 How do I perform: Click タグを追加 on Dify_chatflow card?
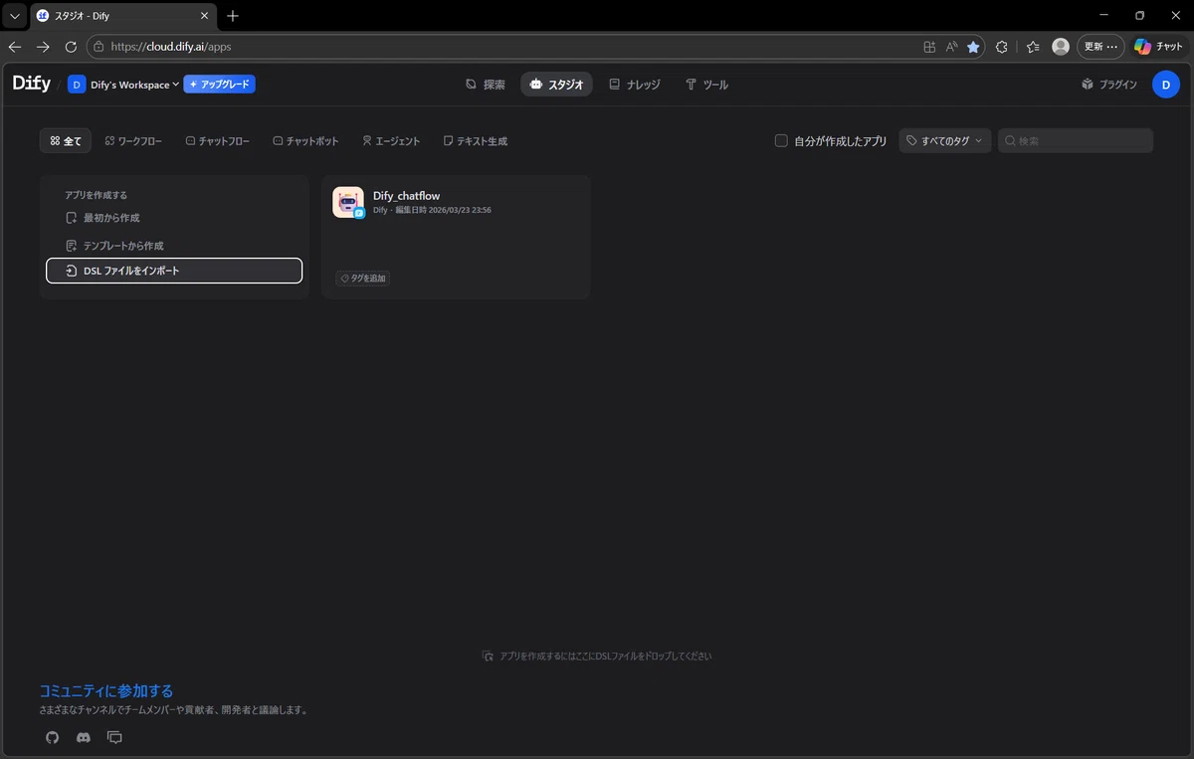click(363, 279)
